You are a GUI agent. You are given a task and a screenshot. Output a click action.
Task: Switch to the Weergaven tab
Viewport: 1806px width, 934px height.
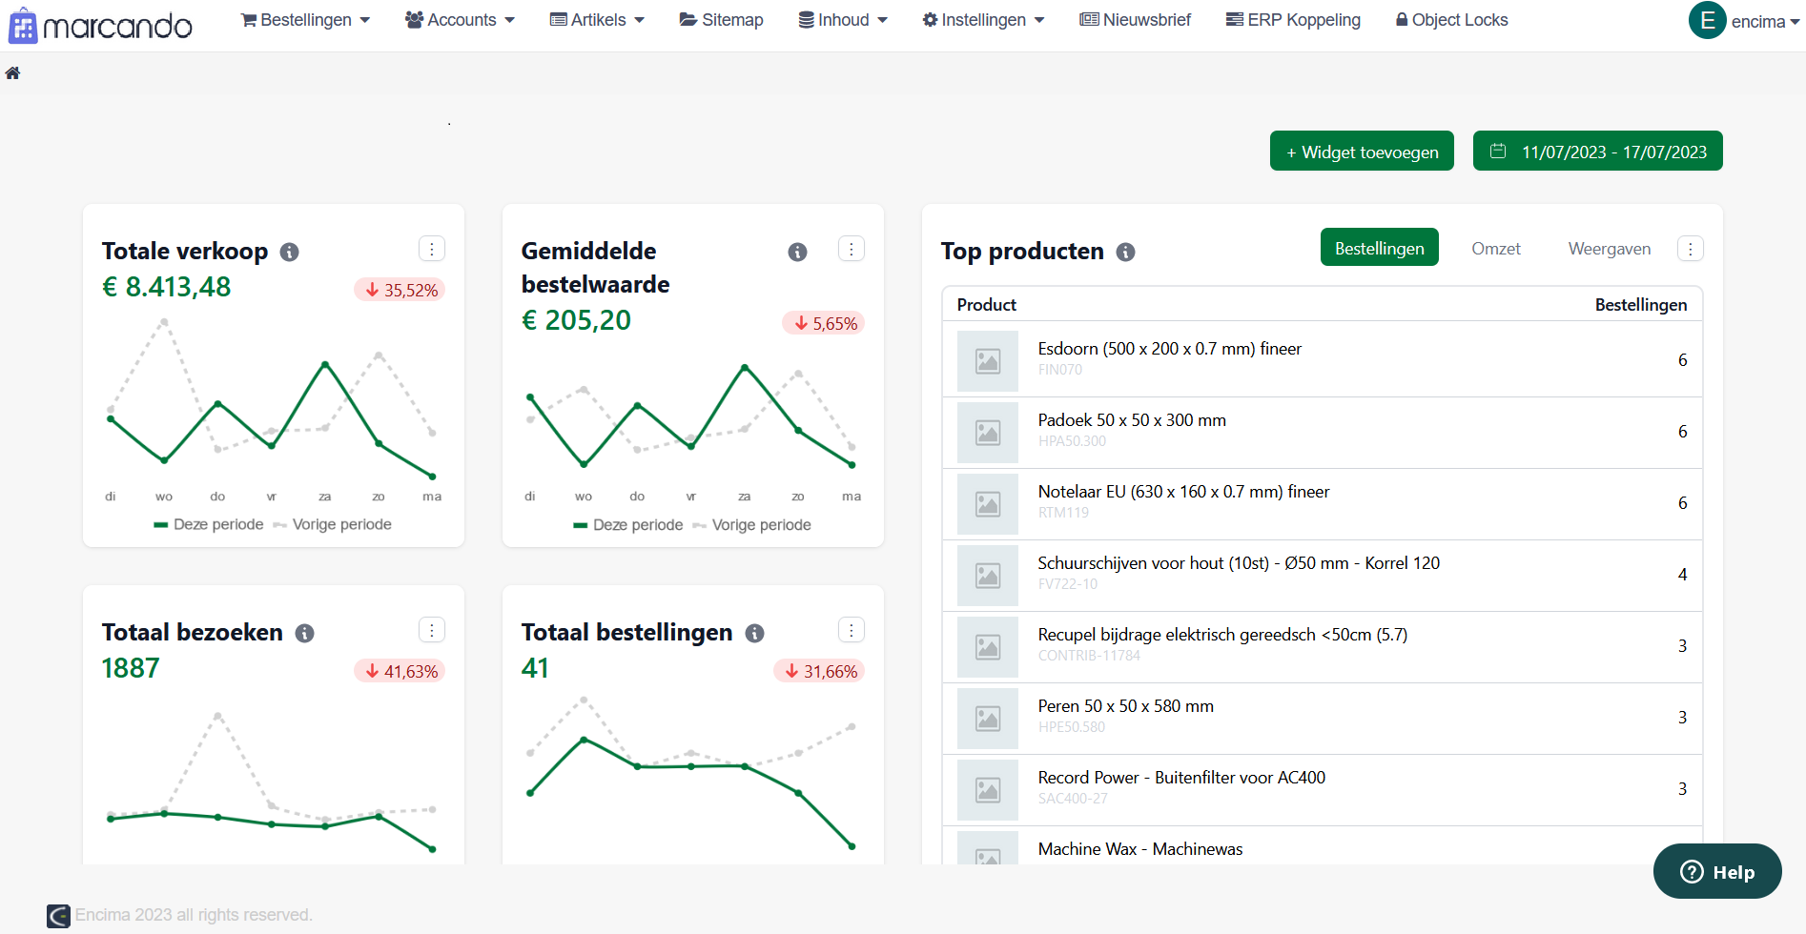[x=1610, y=249]
